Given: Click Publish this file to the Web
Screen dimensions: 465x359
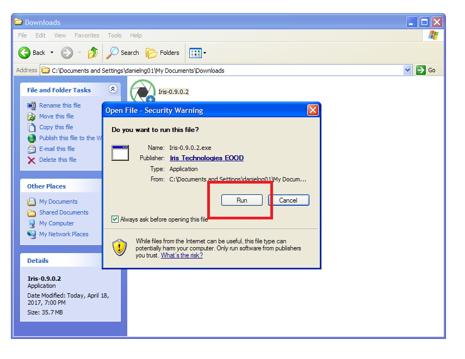Looking at the screenshot, I should point(70,138).
